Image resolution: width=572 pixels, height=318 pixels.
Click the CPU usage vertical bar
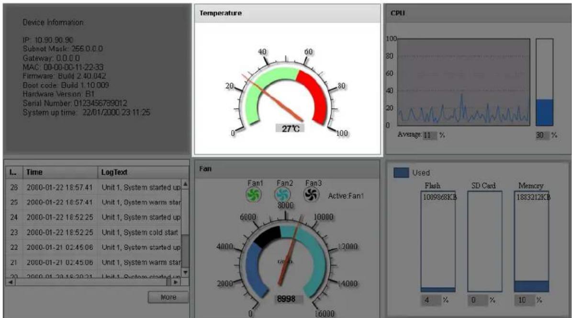tap(544, 82)
